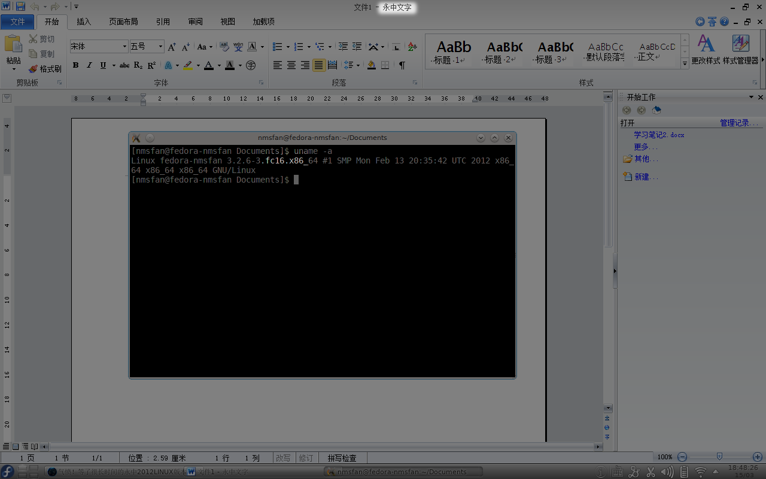The width and height of the screenshot is (766, 479).
Task: Click the home icon in 开始工作 panel
Action: (656, 110)
